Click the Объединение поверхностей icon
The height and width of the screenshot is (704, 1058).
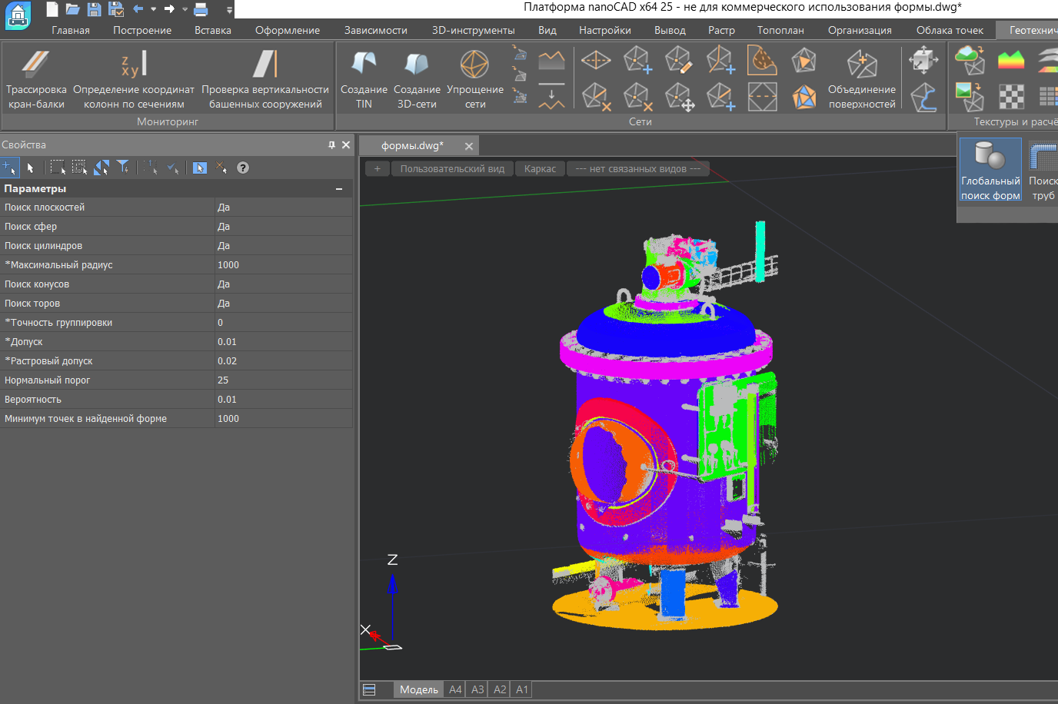click(861, 77)
